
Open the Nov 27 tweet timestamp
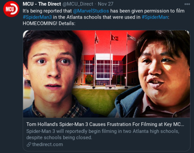(106, 4)
